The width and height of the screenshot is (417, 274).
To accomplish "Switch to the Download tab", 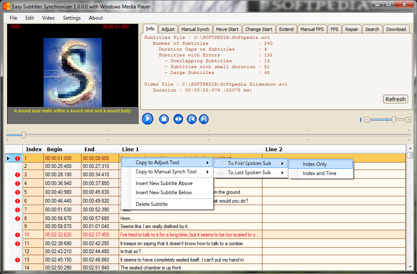I will coord(396,29).
